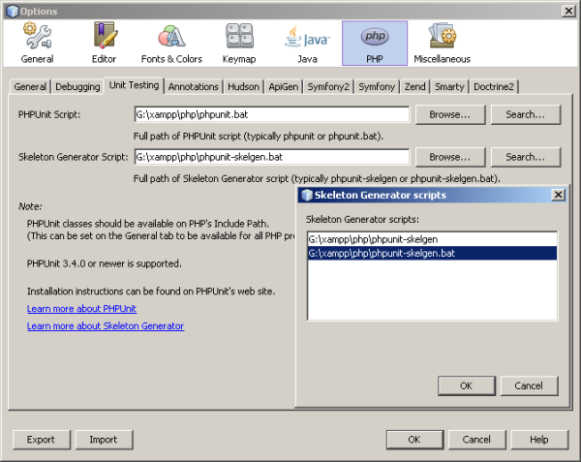Open Learn more about PHPUnit link
This screenshot has height=462, width=581.
pyautogui.click(x=81, y=308)
